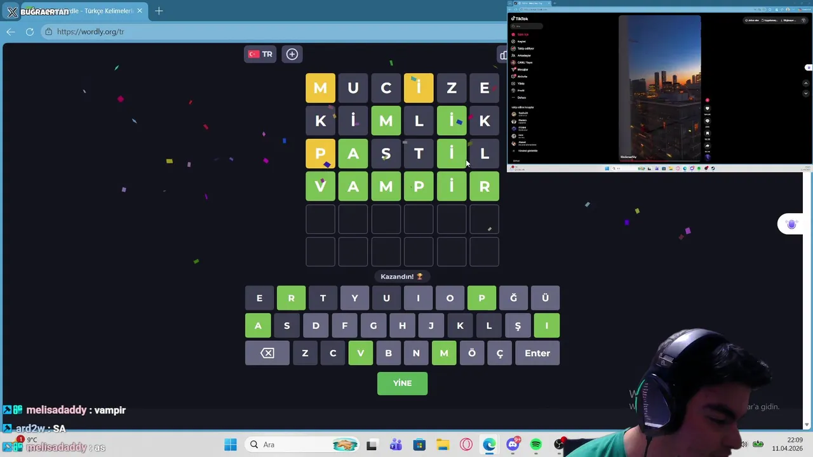Click the green YİNE button
Image resolution: width=813 pixels, height=457 pixels.
pos(402,383)
